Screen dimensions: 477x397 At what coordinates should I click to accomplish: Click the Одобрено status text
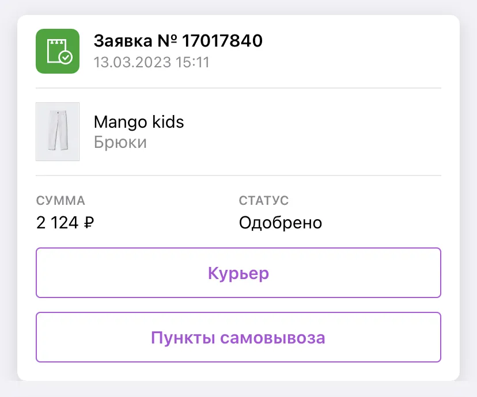281,223
